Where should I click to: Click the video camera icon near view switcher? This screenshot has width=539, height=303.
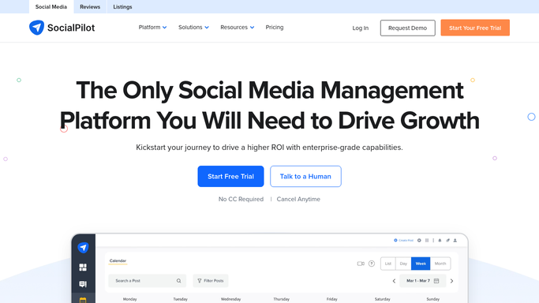point(361,264)
